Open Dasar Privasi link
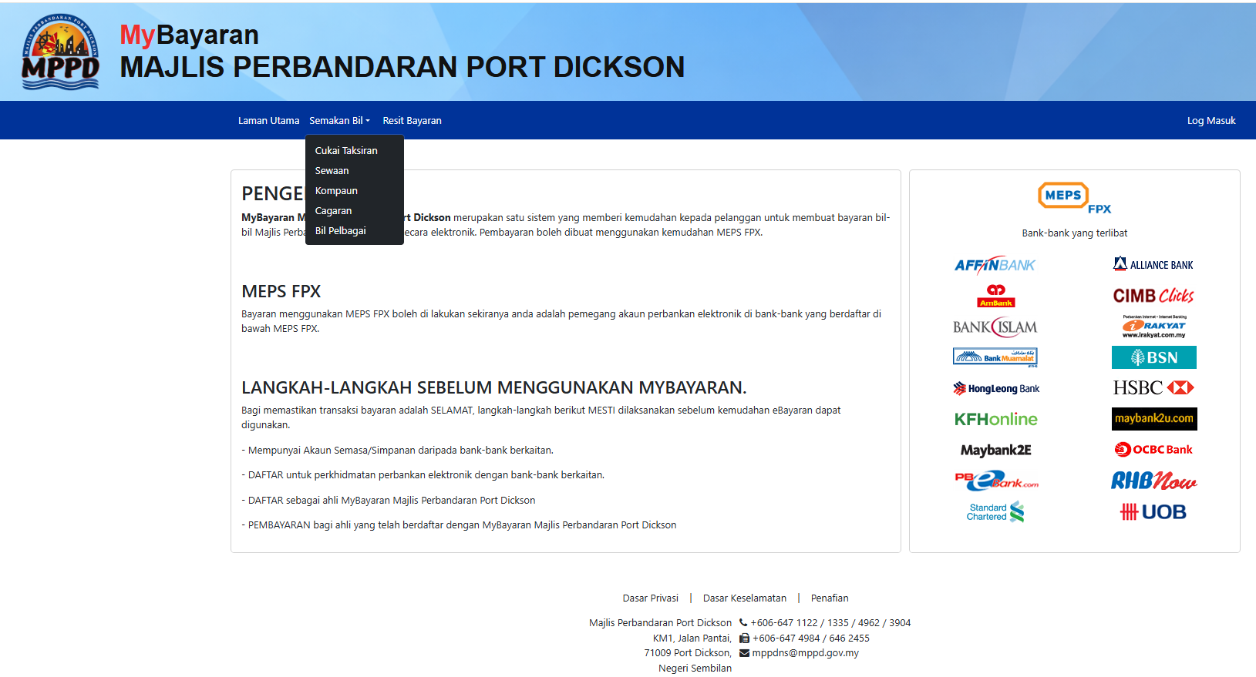The width and height of the screenshot is (1256, 677). [650, 598]
